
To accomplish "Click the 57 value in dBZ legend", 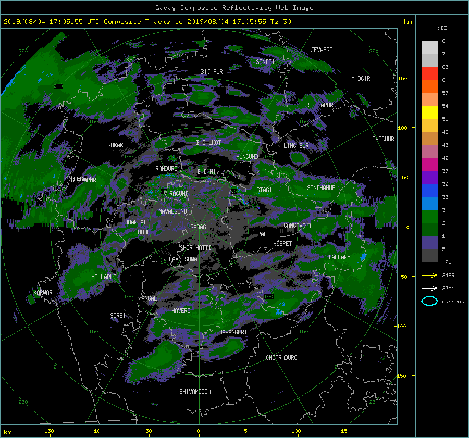I will tap(445, 93).
